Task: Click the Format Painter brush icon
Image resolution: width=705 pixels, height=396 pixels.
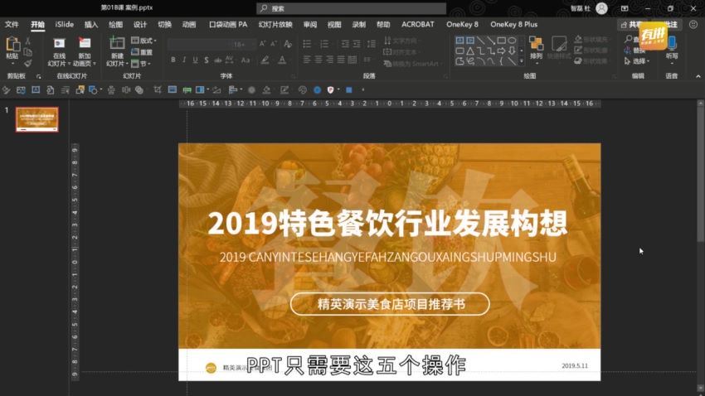Action: point(28,63)
